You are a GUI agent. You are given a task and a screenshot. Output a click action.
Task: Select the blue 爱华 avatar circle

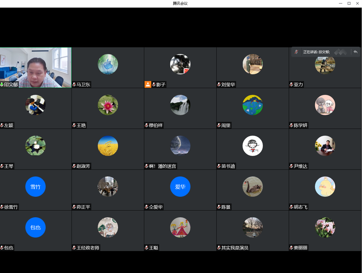(180, 187)
